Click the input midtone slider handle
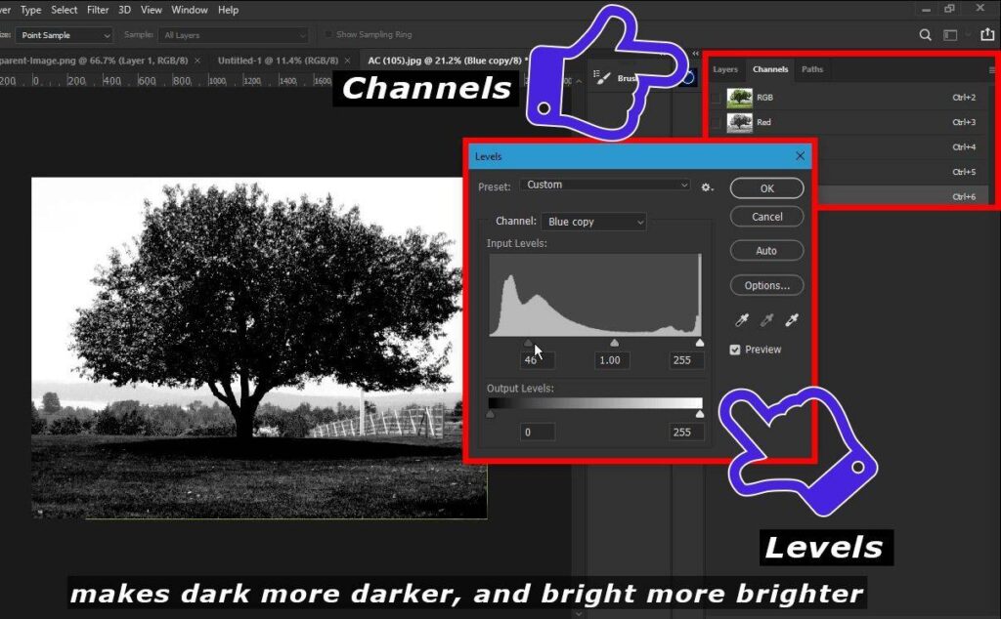 pos(614,343)
